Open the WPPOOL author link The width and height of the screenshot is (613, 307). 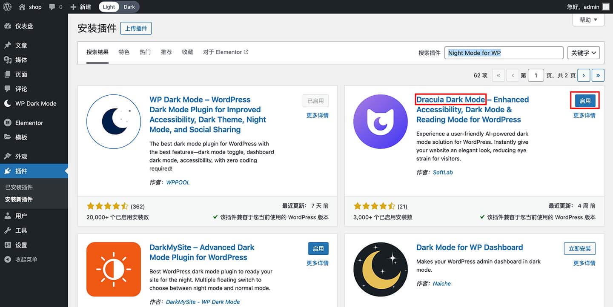pyautogui.click(x=178, y=182)
